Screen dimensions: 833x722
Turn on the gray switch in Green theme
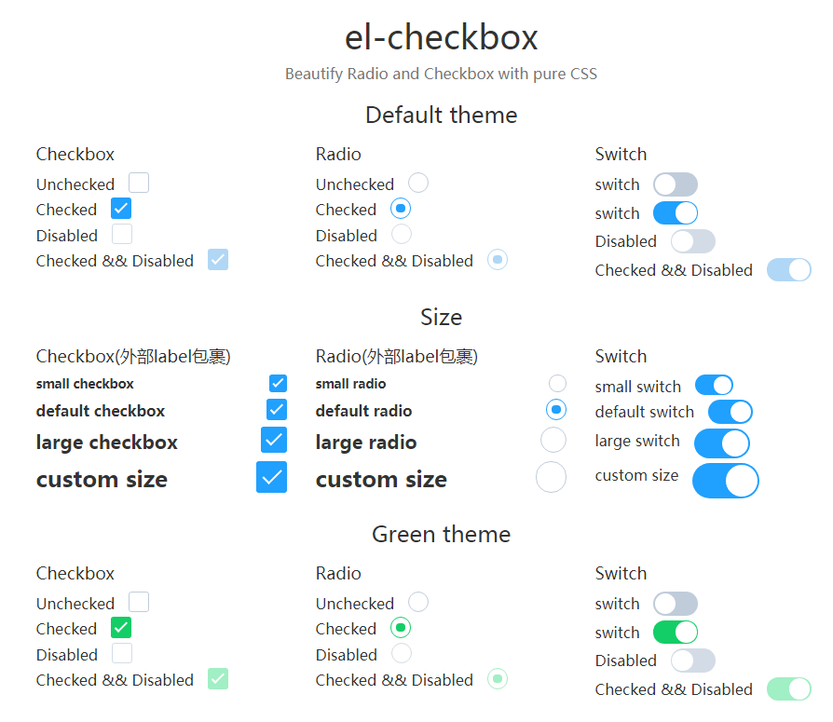[676, 604]
